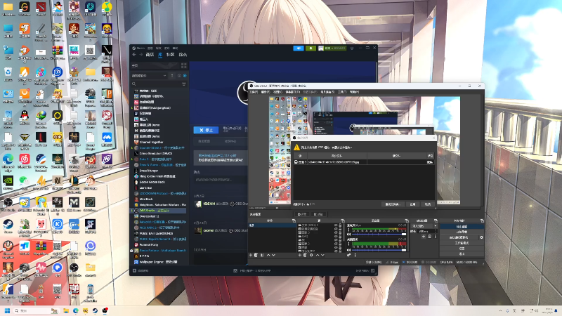Toggle lock on 文本 (GDI+) 2 source

click(x=340, y=225)
